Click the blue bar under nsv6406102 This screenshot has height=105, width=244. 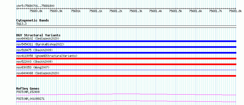[126, 41]
